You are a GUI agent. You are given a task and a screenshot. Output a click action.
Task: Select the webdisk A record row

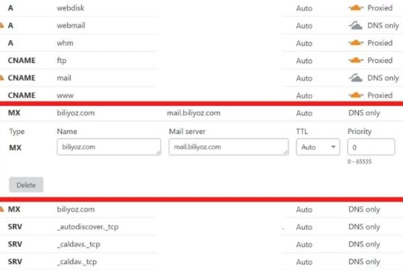tap(201, 8)
